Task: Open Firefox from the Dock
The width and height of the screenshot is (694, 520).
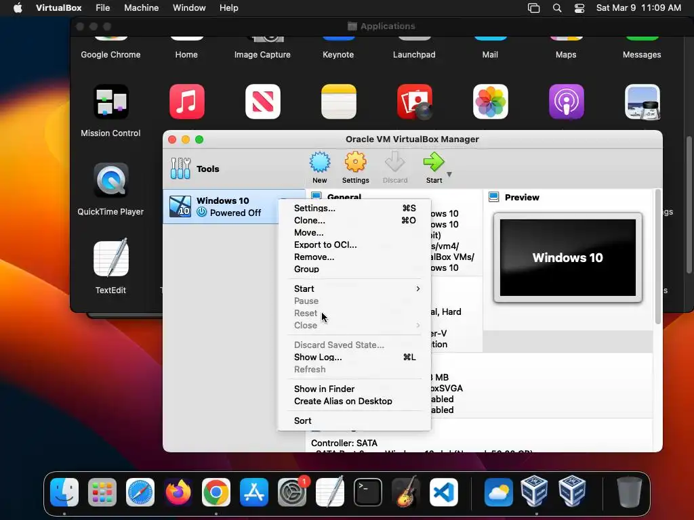Action: pos(178,492)
